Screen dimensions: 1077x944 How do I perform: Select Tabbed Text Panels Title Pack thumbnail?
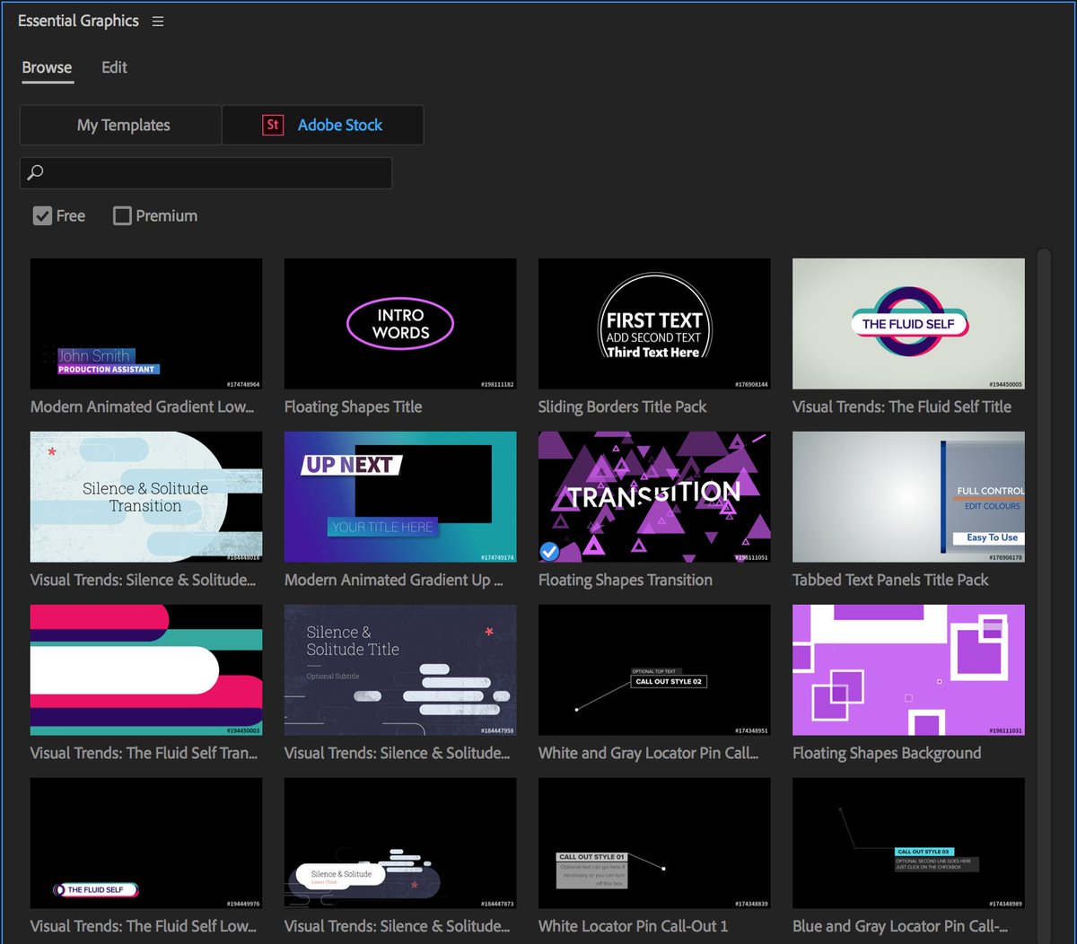tap(908, 497)
